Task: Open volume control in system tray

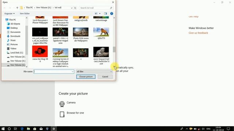Action: pos(203,129)
